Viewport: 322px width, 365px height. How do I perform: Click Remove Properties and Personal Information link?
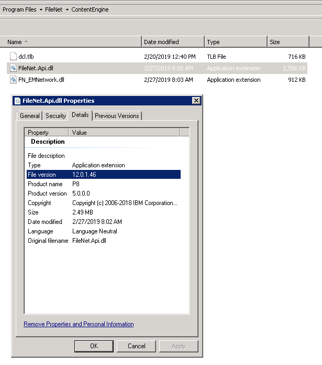click(79, 324)
